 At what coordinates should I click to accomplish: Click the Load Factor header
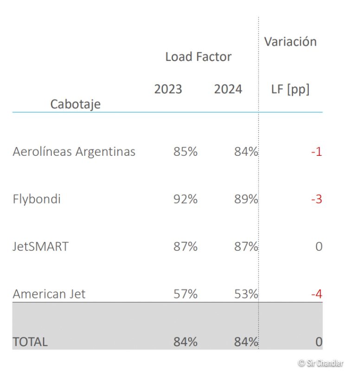pyautogui.click(x=198, y=57)
